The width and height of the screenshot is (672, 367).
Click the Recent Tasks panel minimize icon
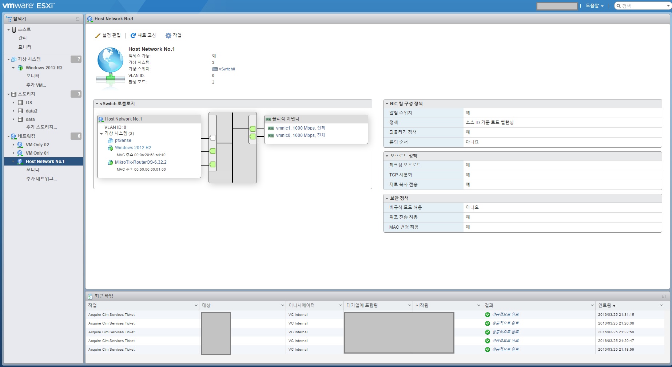click(x=664, y=296)
